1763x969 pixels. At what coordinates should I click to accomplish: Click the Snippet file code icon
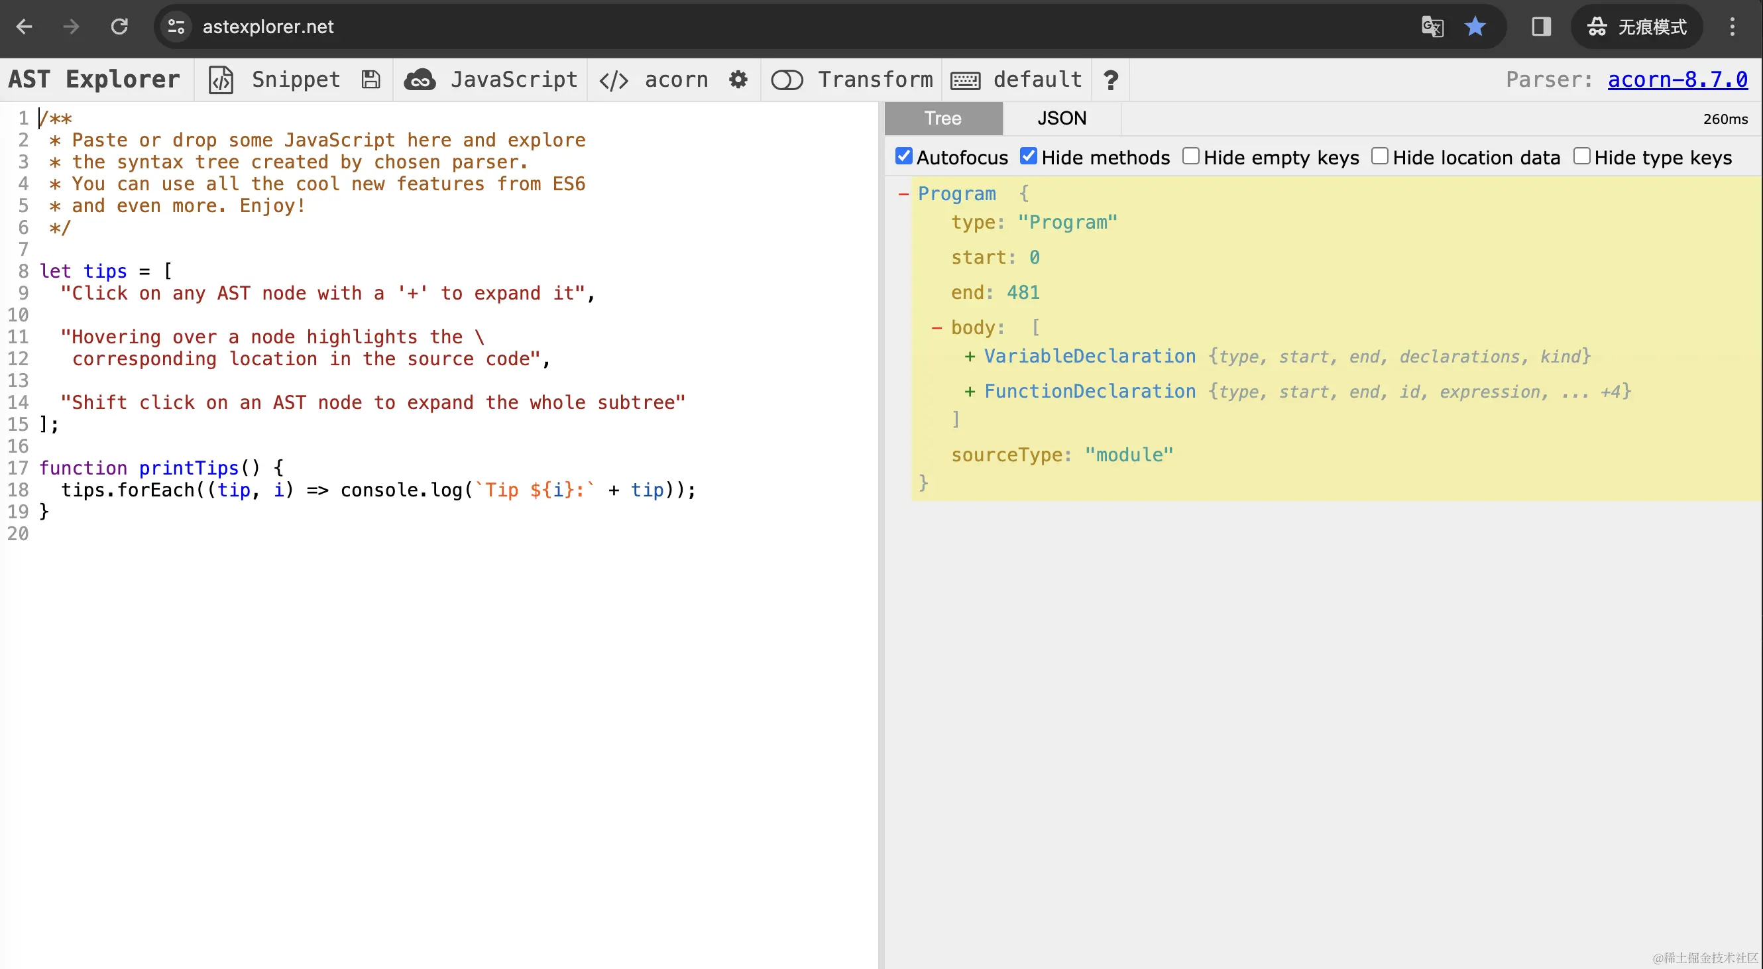pyautogui.click(x=220, y=80)
